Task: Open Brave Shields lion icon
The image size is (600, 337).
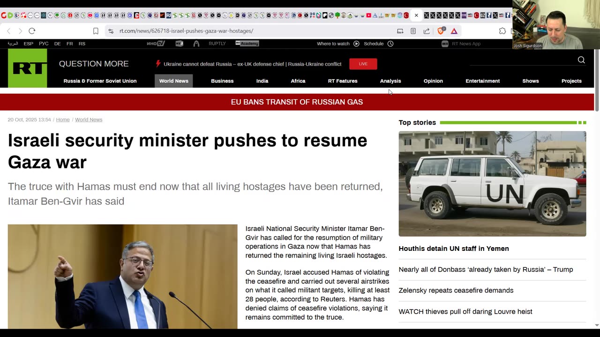Action: (x=441, y=31)
